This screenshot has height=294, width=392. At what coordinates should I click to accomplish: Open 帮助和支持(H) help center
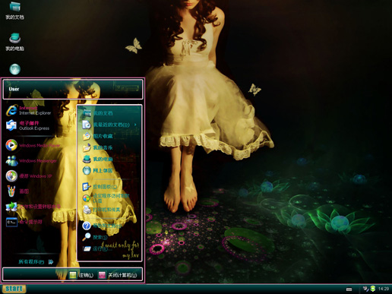coord(102,226)
